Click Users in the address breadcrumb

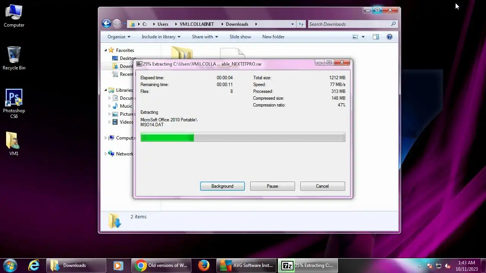163,24
